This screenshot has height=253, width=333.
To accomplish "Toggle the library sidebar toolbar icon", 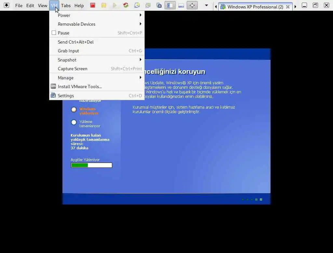I will 170,5.
